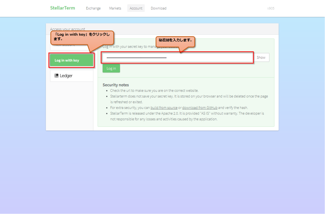Click the green Log in button
This screenshot has width=325, height=214.
click(111, 69)
